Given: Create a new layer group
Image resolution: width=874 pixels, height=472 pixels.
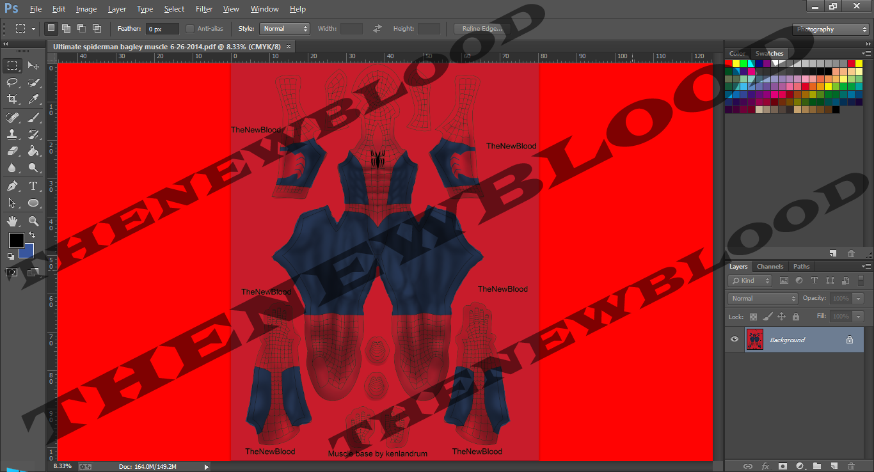Looking at the screenshot, I should click(x=817, y=466).
